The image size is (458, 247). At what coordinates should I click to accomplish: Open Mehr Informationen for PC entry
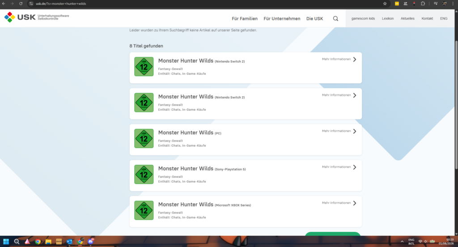pyautogui.click(x=336, y=131)
